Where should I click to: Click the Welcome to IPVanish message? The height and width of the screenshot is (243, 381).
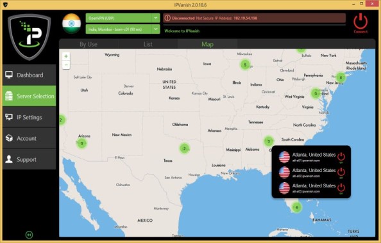(x=182, y=31)
